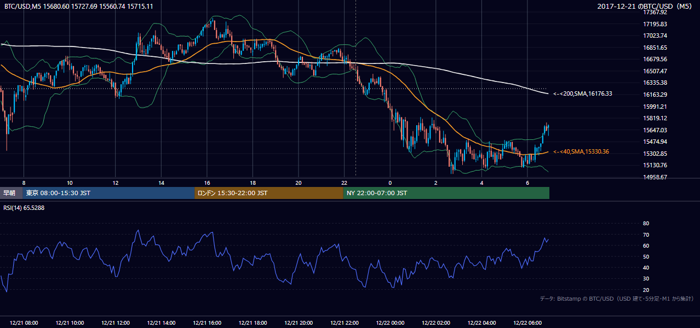Click the bottom time label 12/22 04:00
This screenshot has width=700, height=328.
tap(481, 323)
